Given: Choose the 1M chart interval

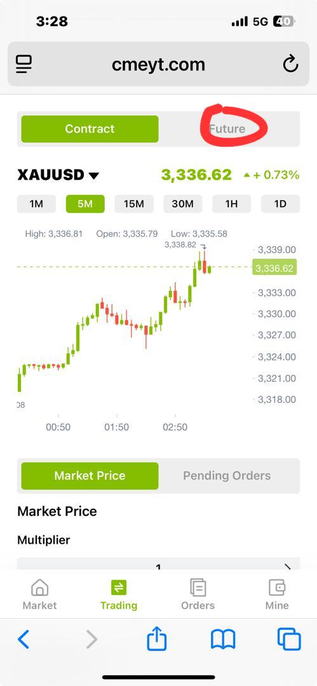Looking at the screenshot, I should tap(36, 204).
